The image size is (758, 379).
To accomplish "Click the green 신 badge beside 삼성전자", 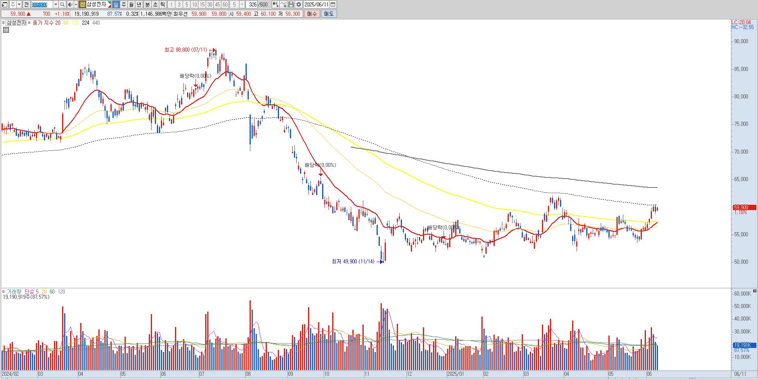I will click(x=83, y=4).
